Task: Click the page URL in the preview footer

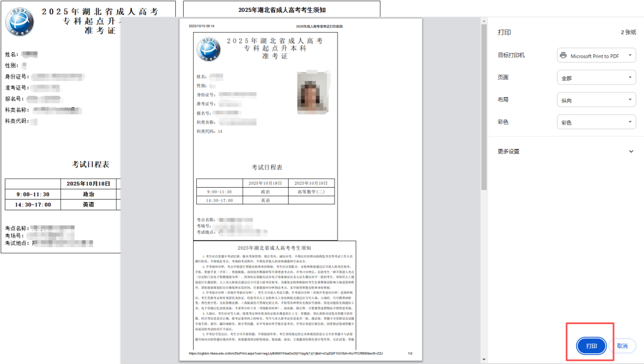Action: (x=286, y=353)
